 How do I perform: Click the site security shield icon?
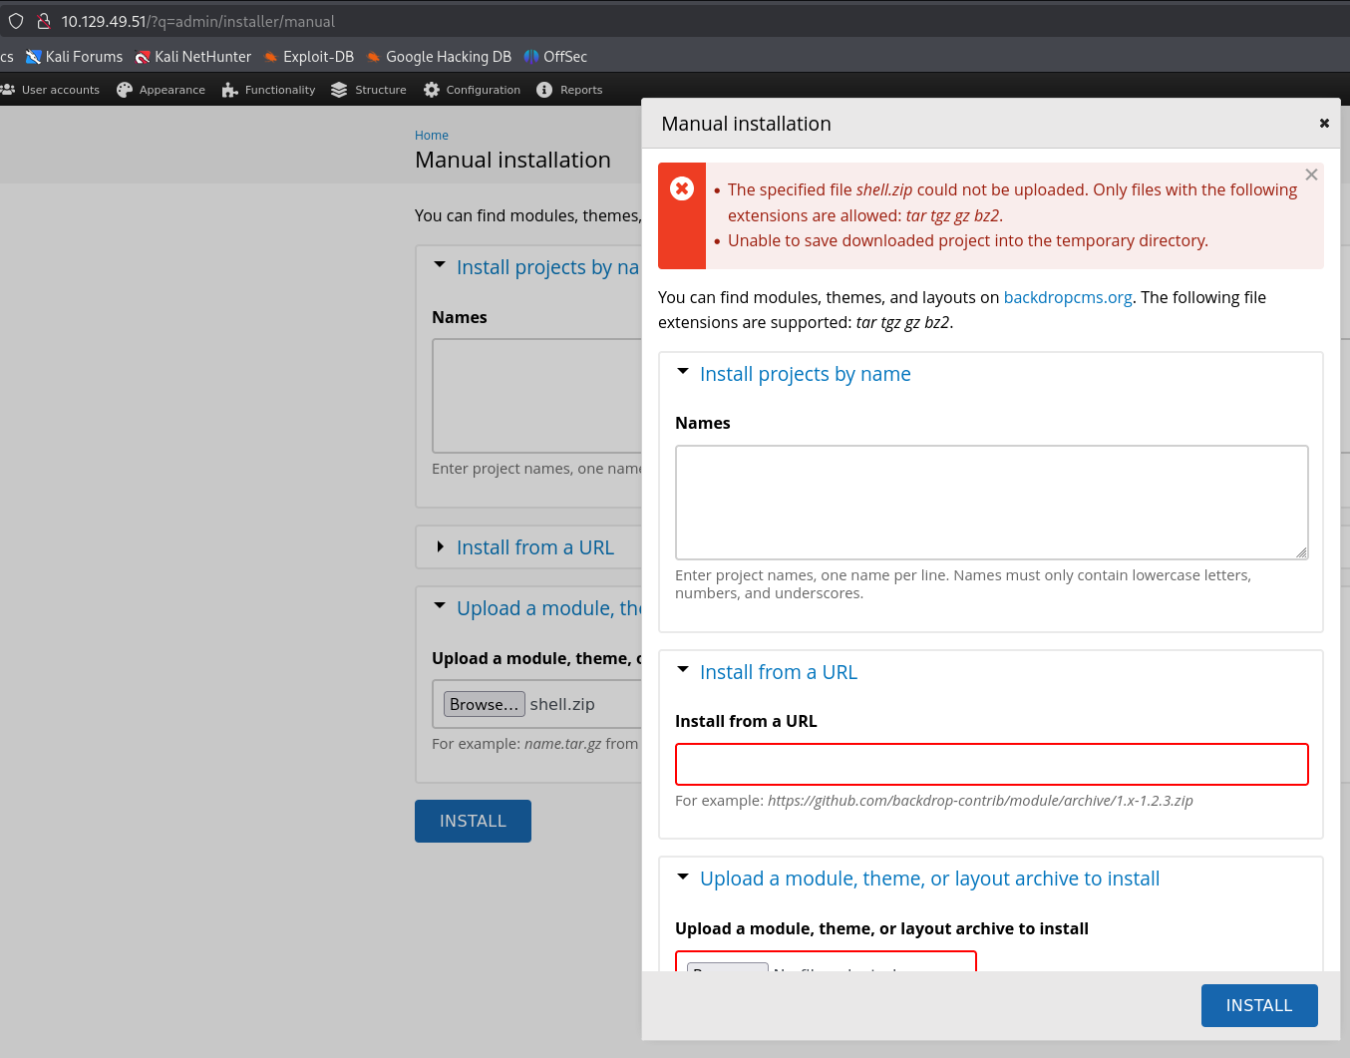pyautogui.click(x=16, y=21)
